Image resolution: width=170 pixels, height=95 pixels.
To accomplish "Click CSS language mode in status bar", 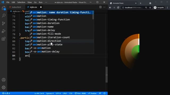I will tap(71, 93).
